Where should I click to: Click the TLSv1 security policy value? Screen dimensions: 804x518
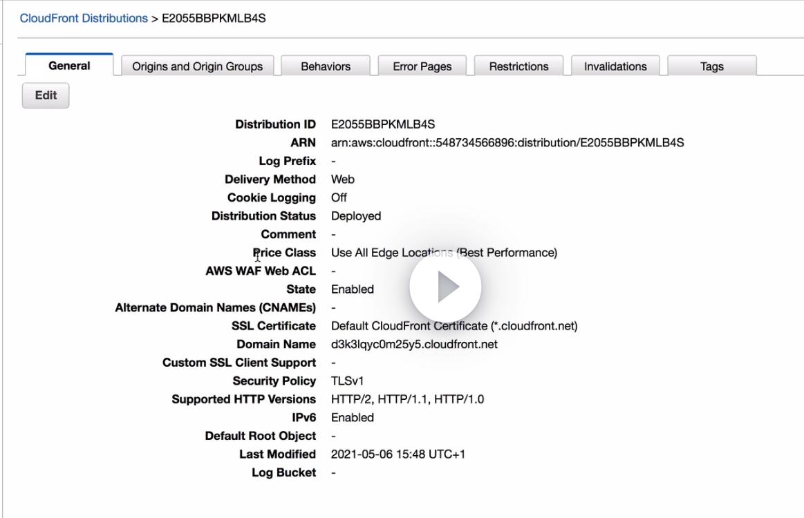[x=347, y=381]
